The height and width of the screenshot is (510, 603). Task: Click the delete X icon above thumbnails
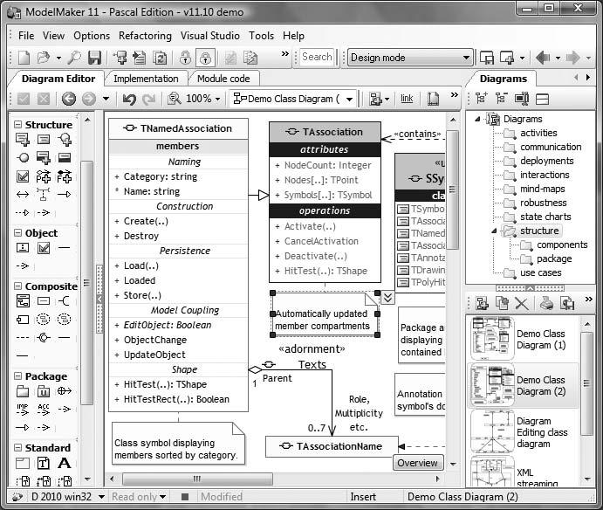tap(521, 304)
